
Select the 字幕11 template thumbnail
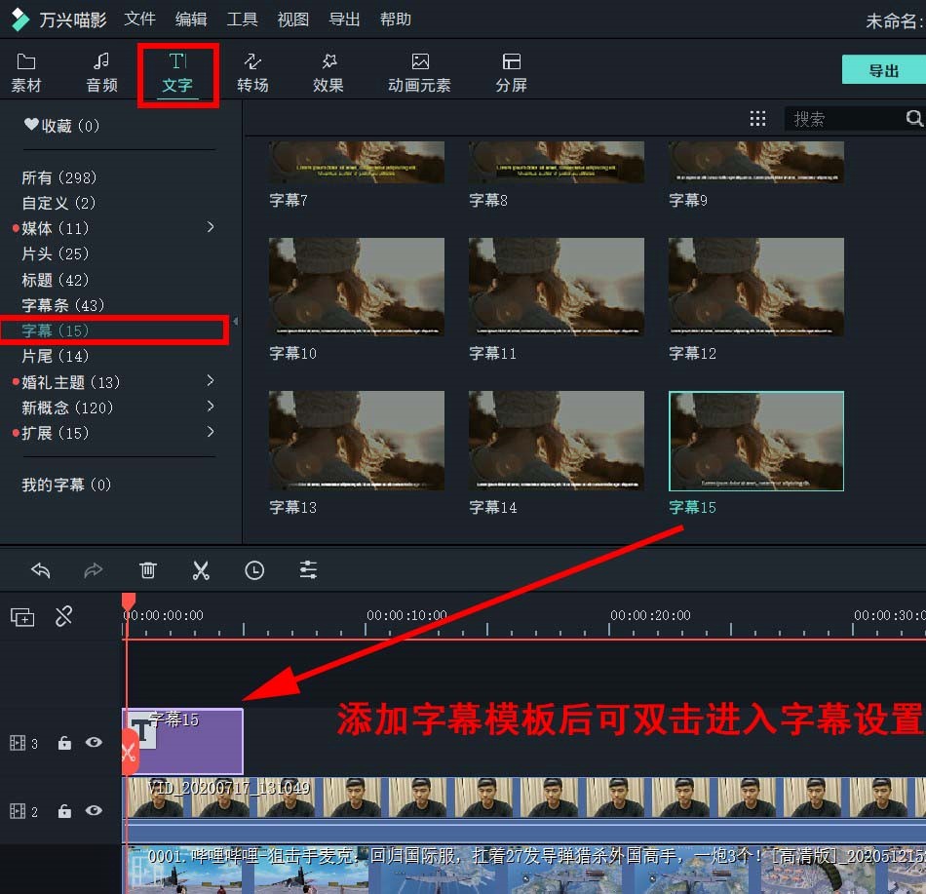pos(557,287)
